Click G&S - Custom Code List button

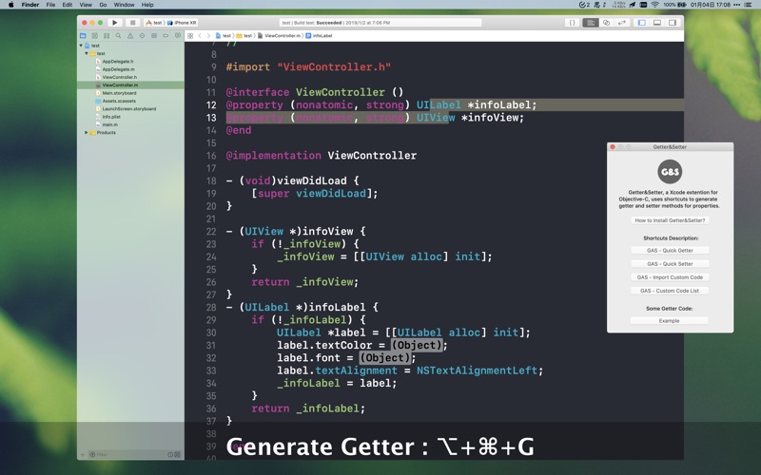coord(670,291)
